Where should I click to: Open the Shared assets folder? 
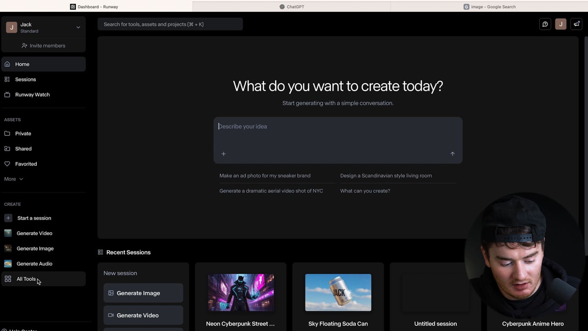[43, 149]
